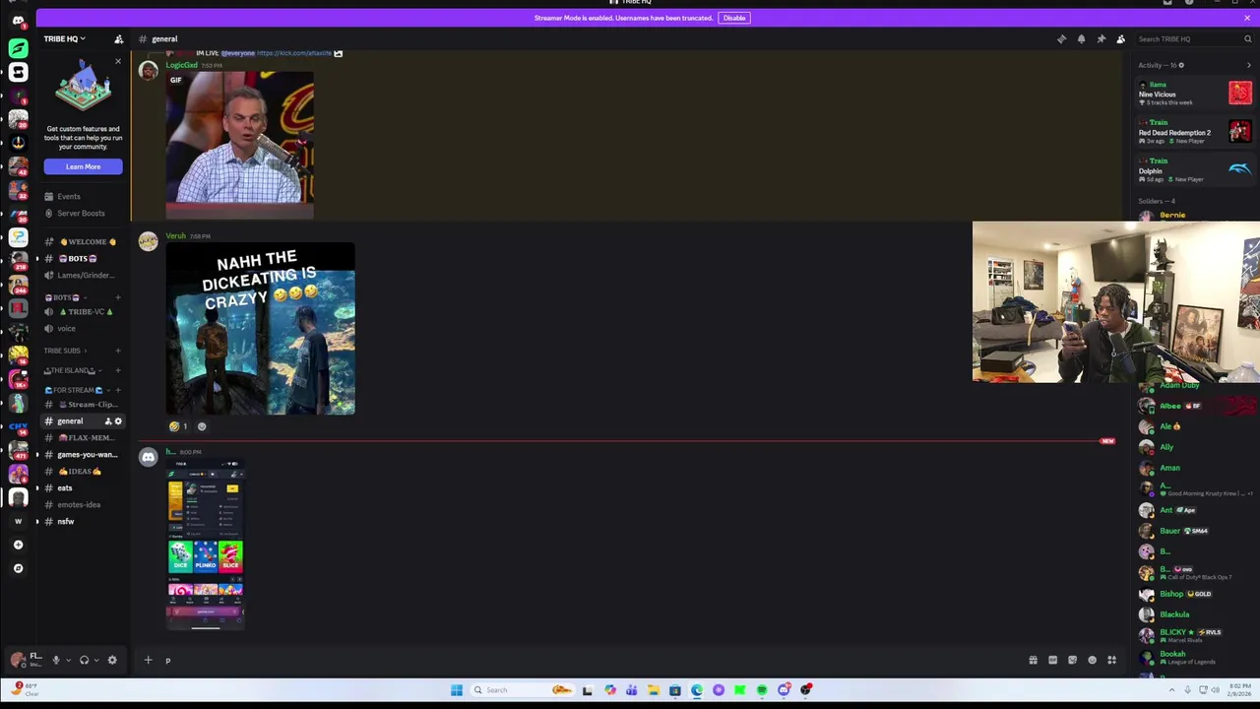
Task: Open the Colin Cowherd GIF attachment
Action: [240, 144]
